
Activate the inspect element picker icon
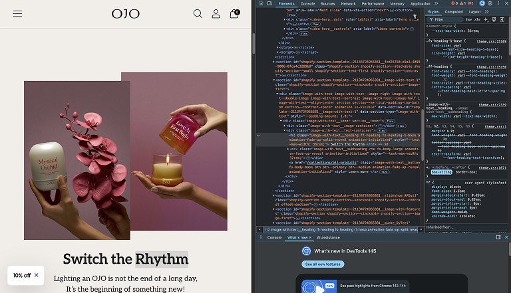click(261, 3)
